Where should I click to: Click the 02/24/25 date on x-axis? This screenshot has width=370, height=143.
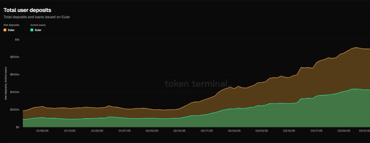(x=234, y=130)
